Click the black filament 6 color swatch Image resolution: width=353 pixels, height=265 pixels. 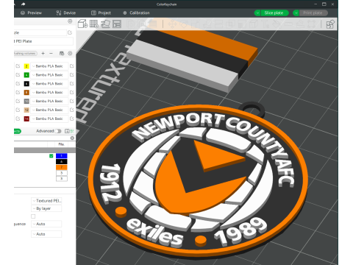(26, 84)
